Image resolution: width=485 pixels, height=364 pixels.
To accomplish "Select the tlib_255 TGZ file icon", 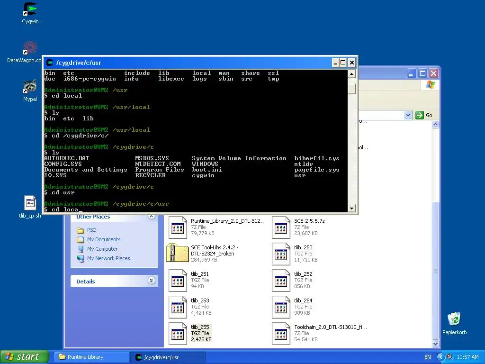I will [x=178, y=334].
